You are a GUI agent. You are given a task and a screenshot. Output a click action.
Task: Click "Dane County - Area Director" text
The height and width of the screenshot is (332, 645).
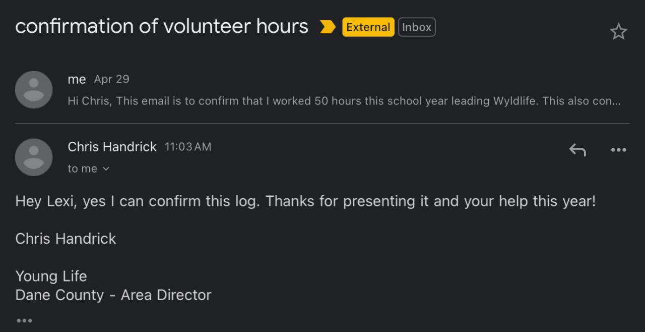pyautogui.click(x=113, y=295)
